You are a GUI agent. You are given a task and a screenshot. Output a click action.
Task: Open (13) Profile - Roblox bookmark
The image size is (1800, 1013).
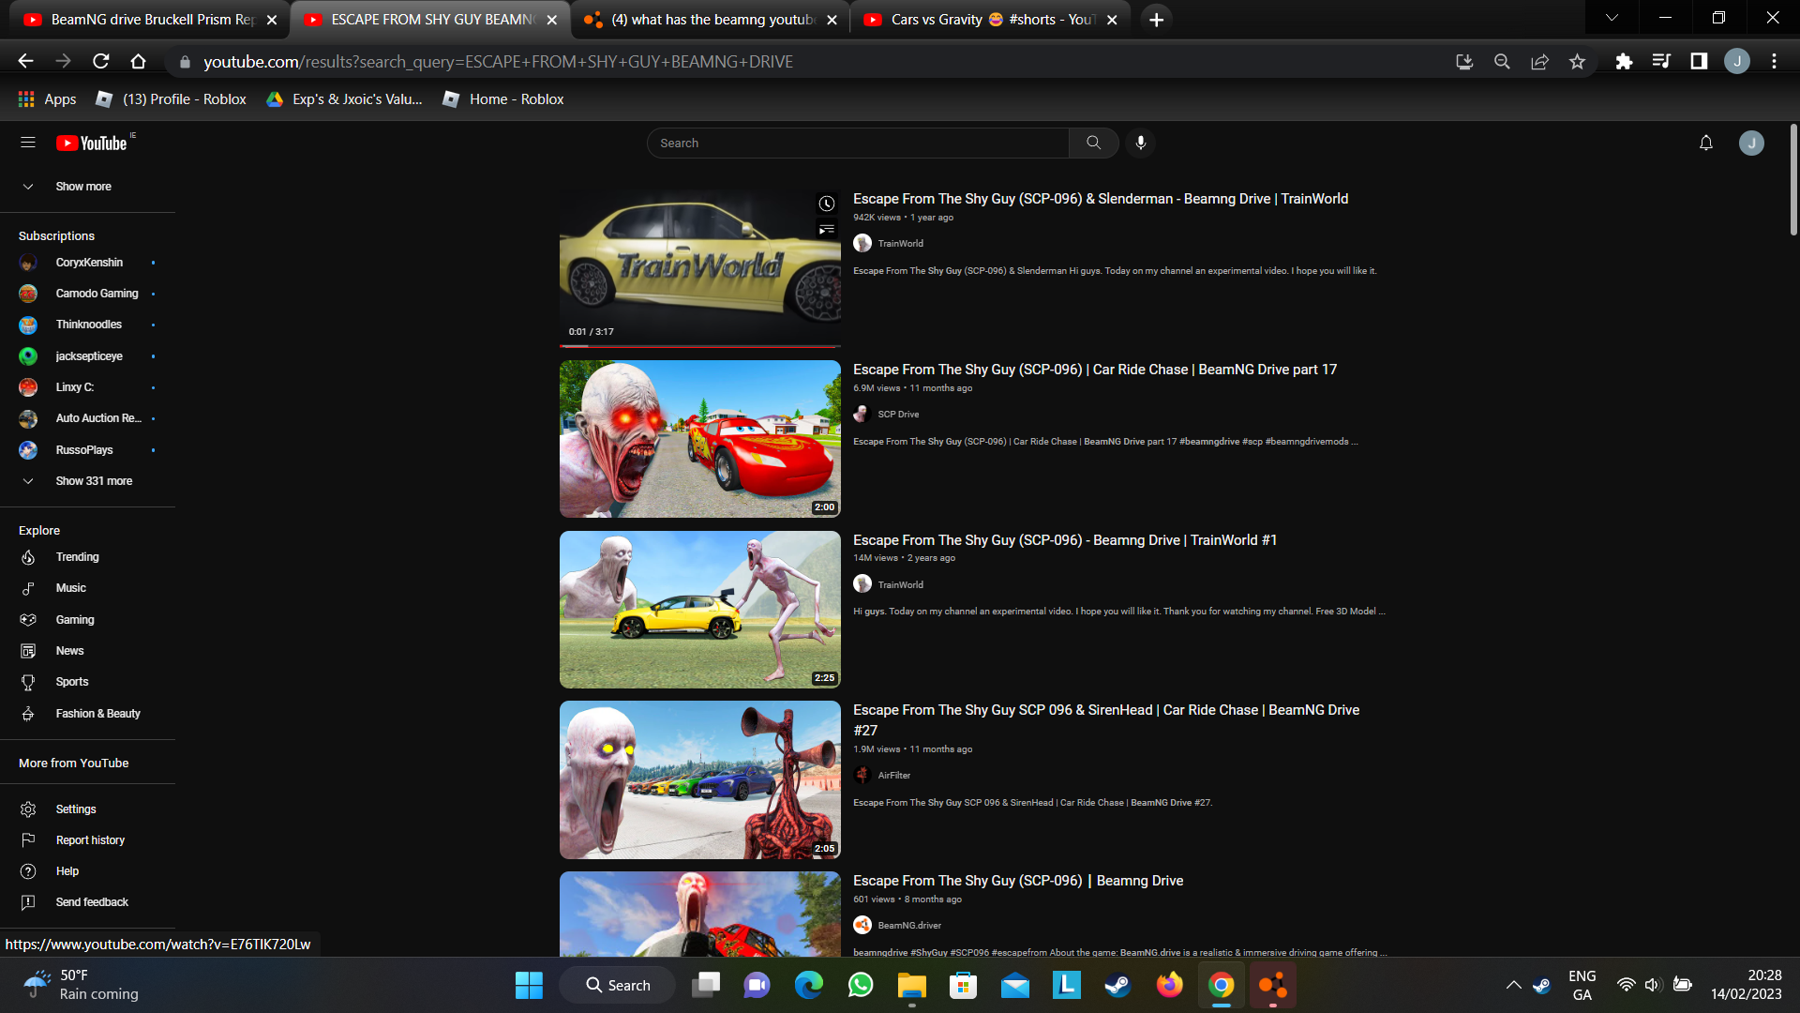[x=172, y=99]
